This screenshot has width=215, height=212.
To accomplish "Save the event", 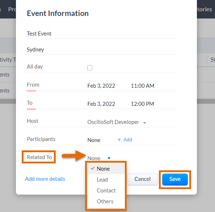I will (x=175, y=179).
